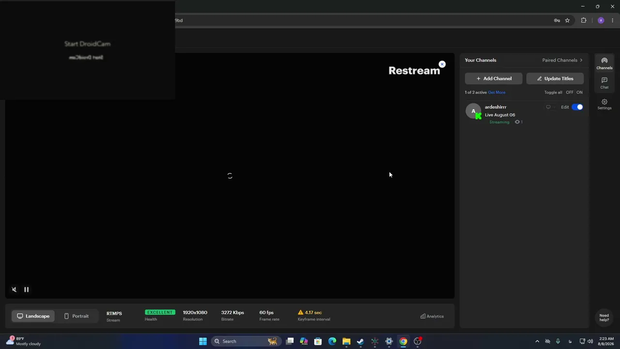
Task: Switch to Chrome in taskbar
Action: (x=403, y=341)
